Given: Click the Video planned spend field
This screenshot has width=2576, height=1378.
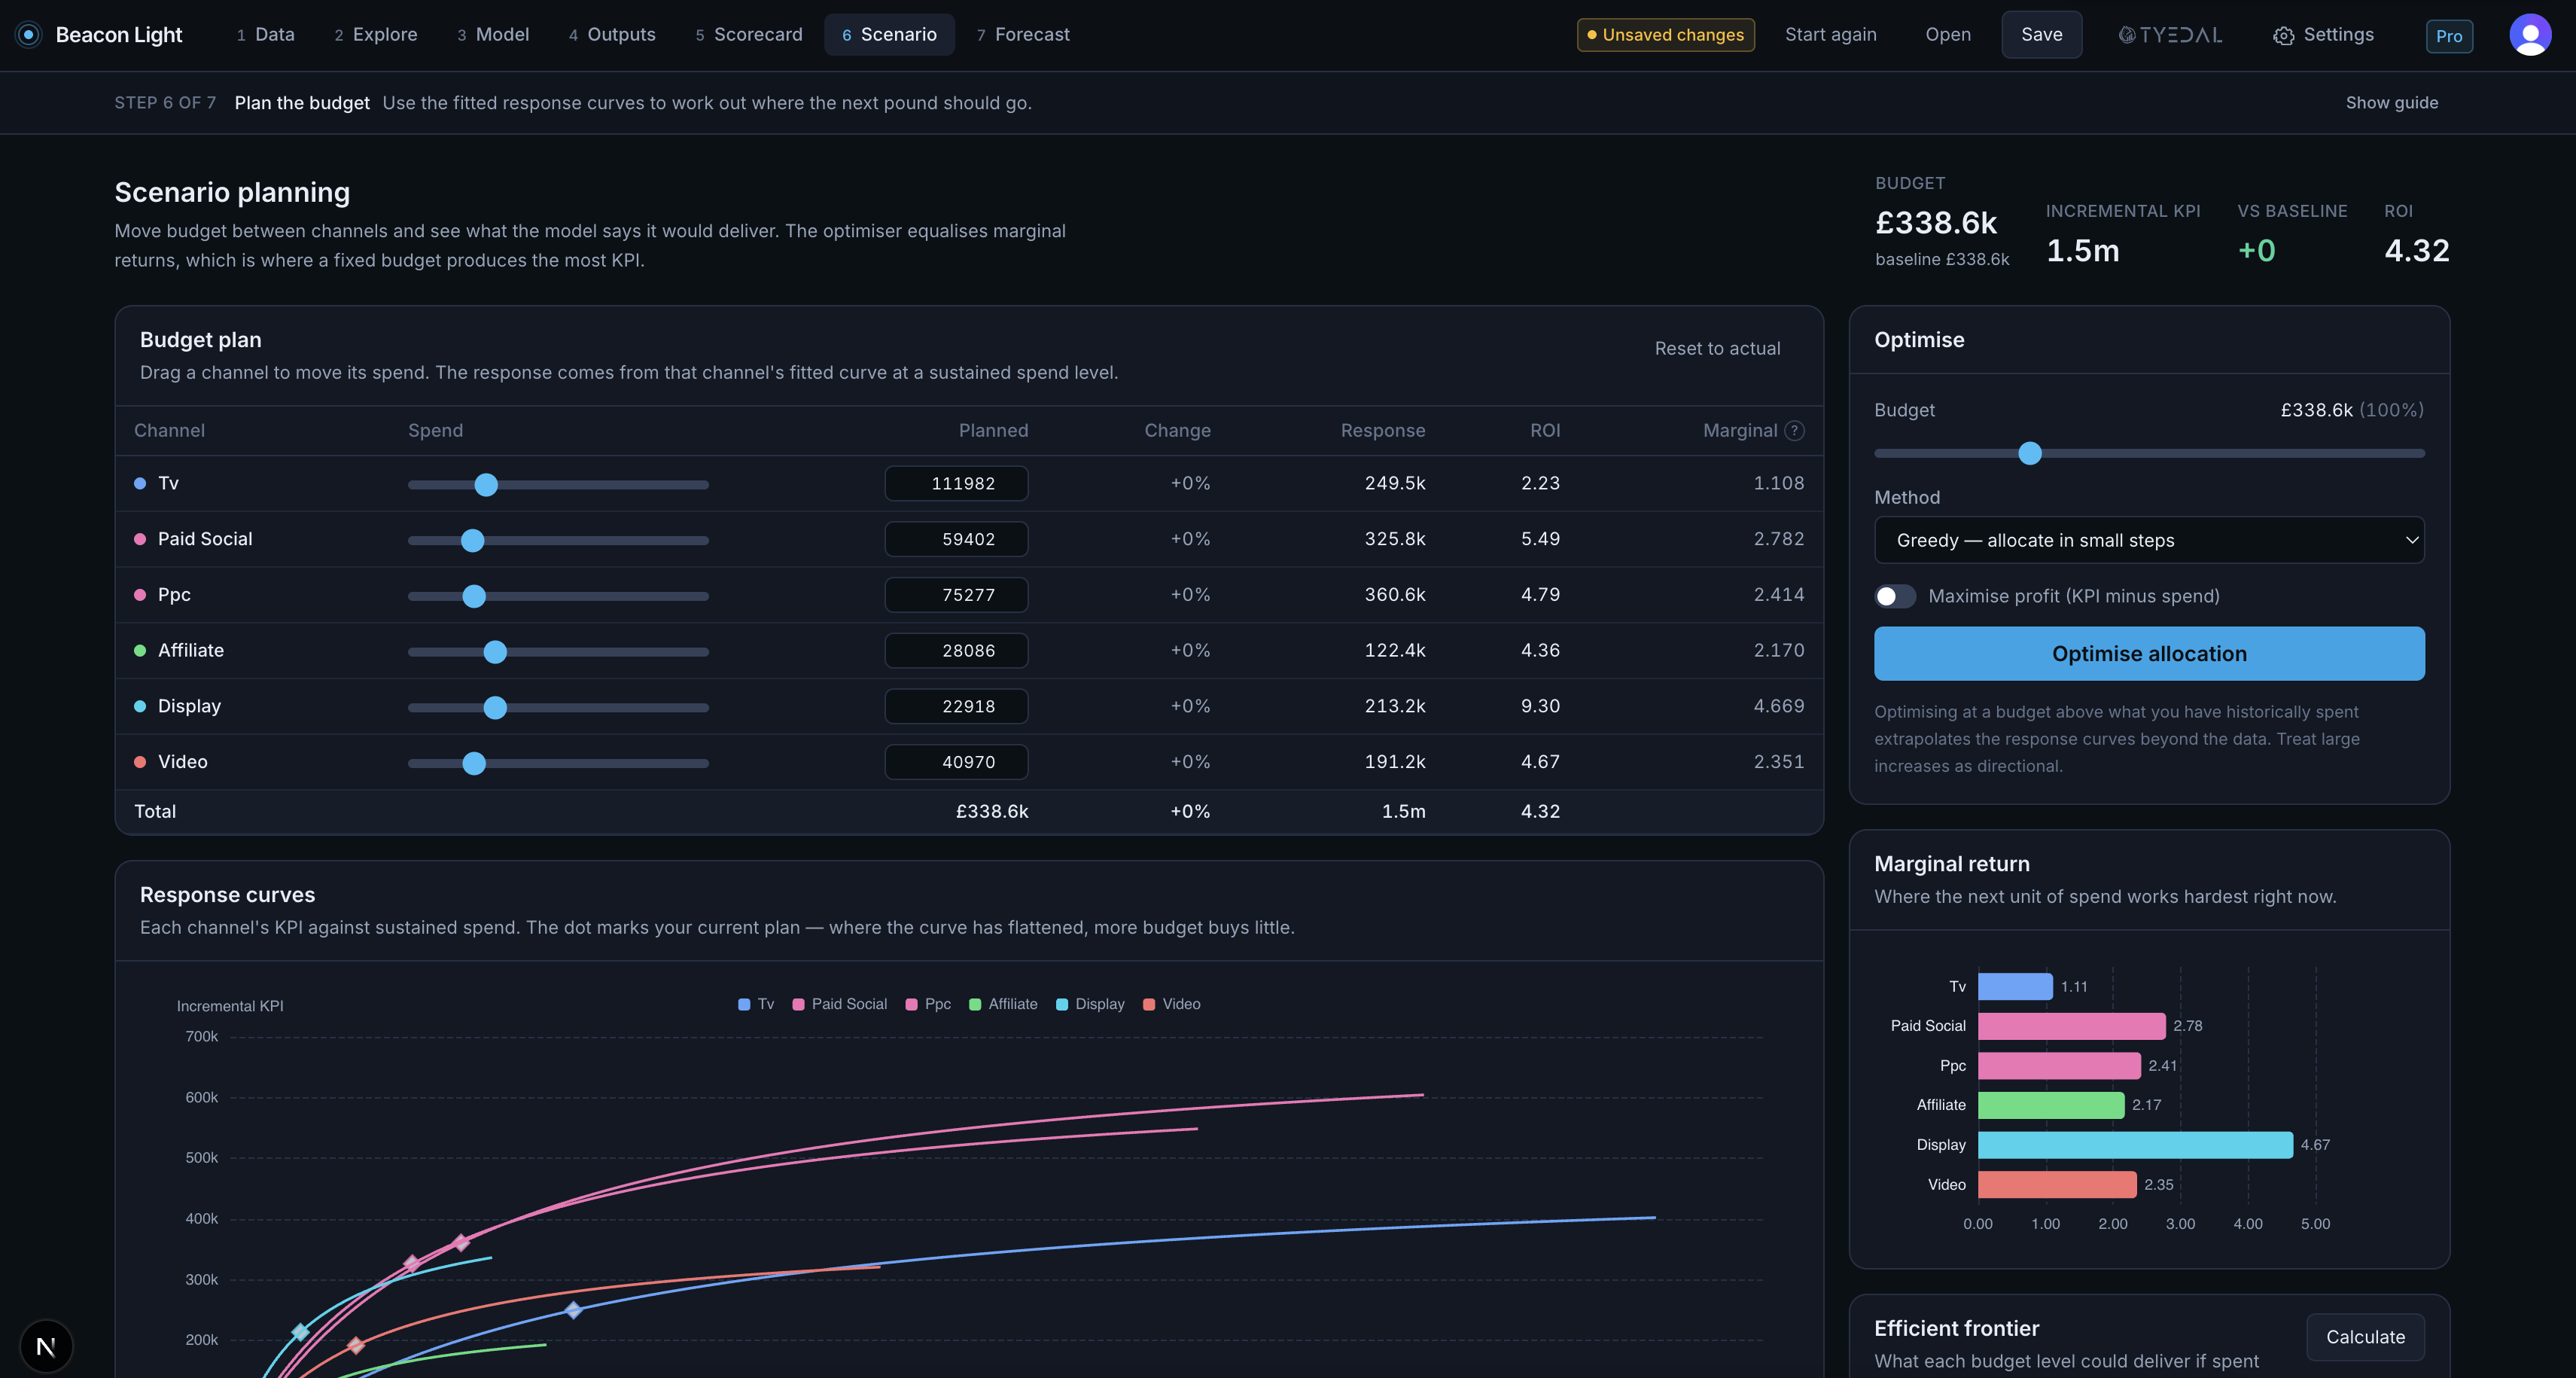Looking at the screenshot, I should [x=956, y=762].
